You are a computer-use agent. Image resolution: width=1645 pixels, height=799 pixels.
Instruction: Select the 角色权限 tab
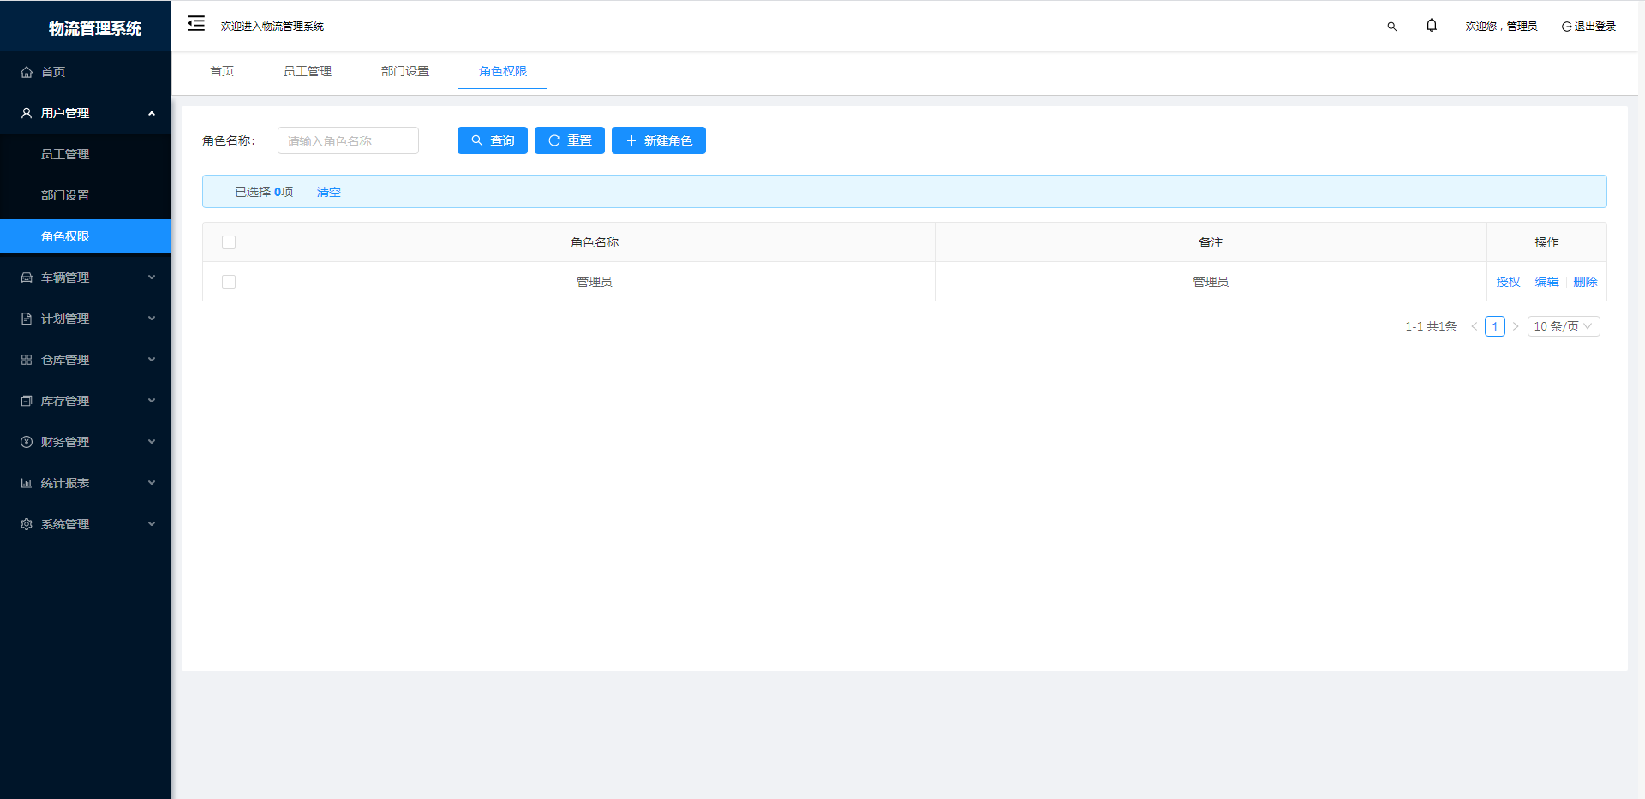pos(503,71)
